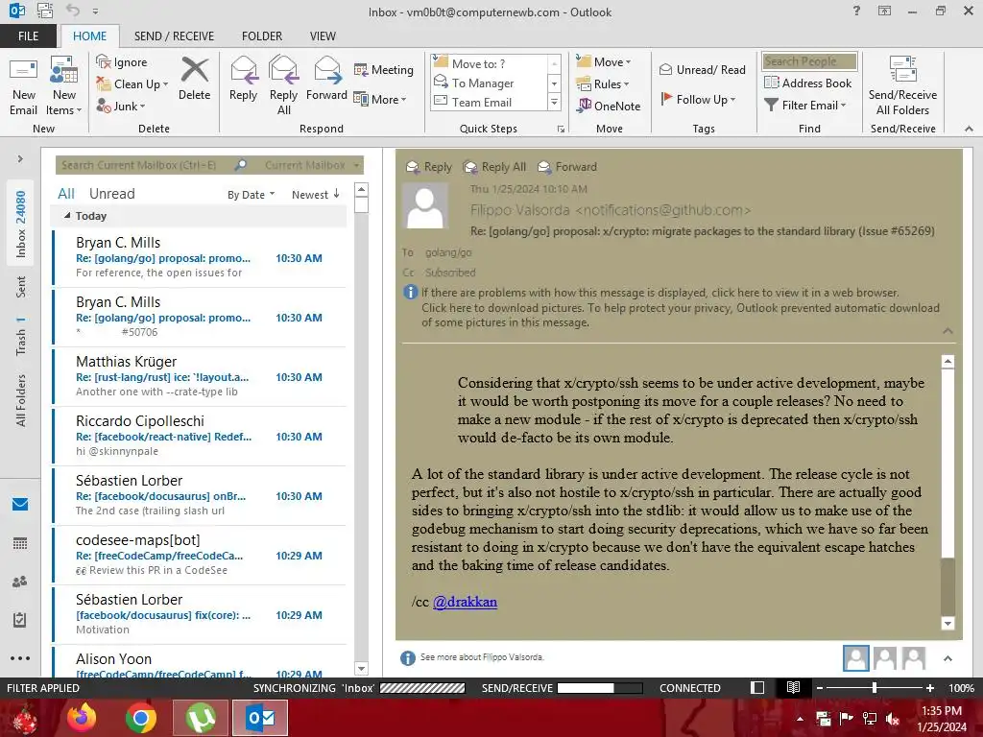Click the ribbon Forward icon
Screen dimensions: 983x737
(x=326, y=79)
